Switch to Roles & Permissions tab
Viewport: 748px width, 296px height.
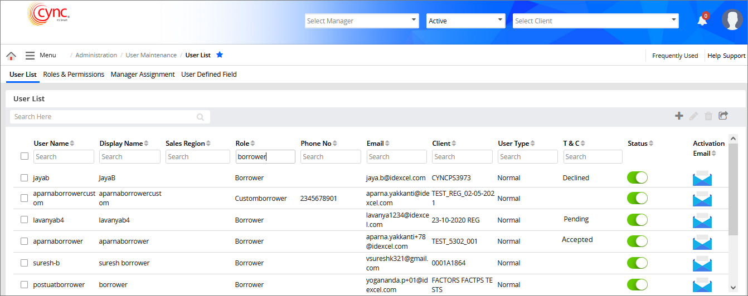pyautogui.click(x=74, y=75)
